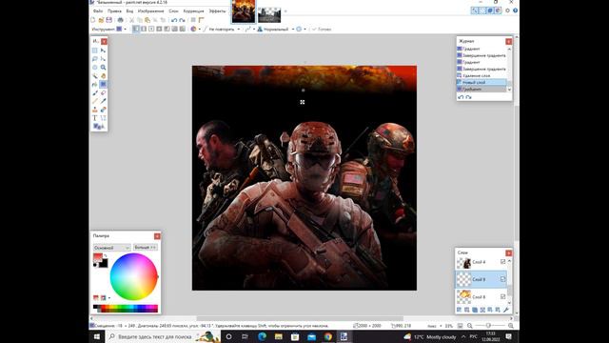Open the Правка menu
Screen dimensions: 609x343
[x=114, y=11]
